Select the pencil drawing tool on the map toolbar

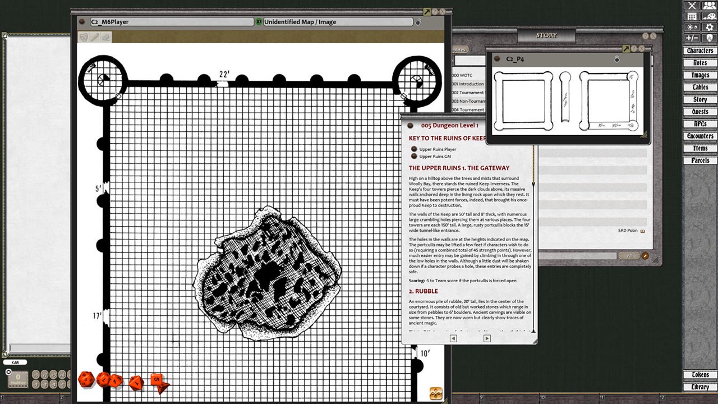pyautogui.click(x=94, y=36)
